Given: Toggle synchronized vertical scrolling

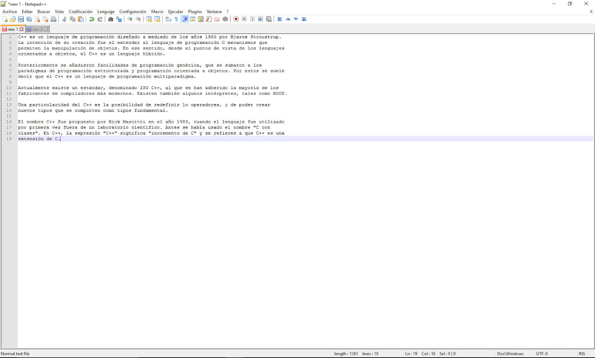Looking at the screenshot, I should coord(149,19).
